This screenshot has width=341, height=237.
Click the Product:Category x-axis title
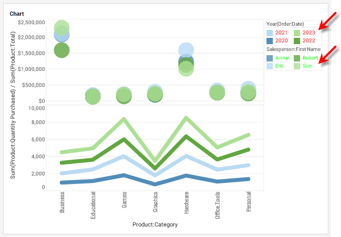point(155,225)
